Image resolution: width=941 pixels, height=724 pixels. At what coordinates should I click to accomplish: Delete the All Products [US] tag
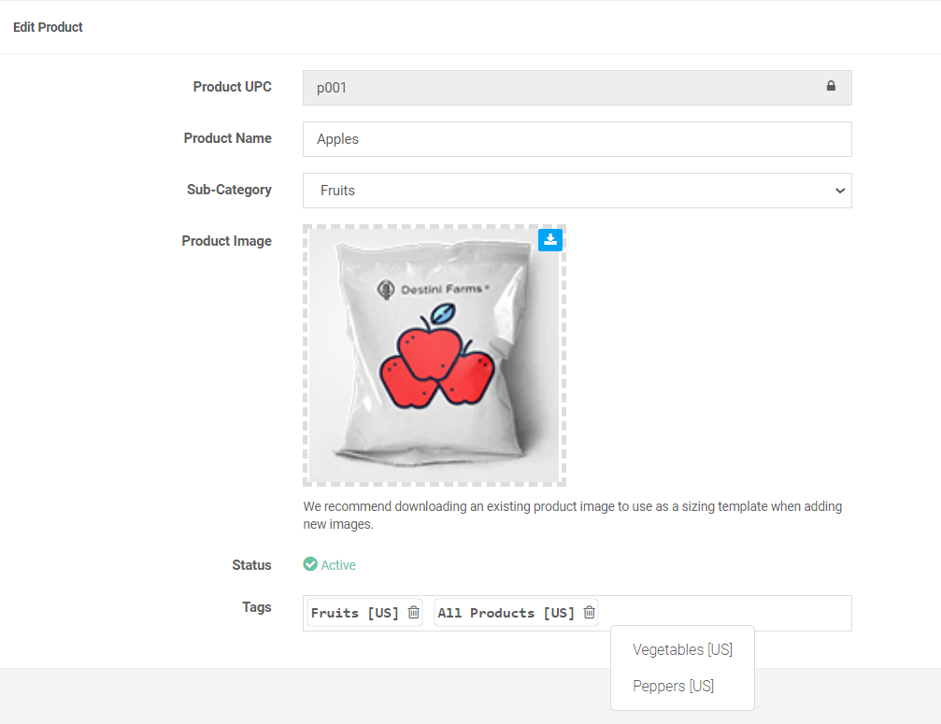tap(590, 613)
